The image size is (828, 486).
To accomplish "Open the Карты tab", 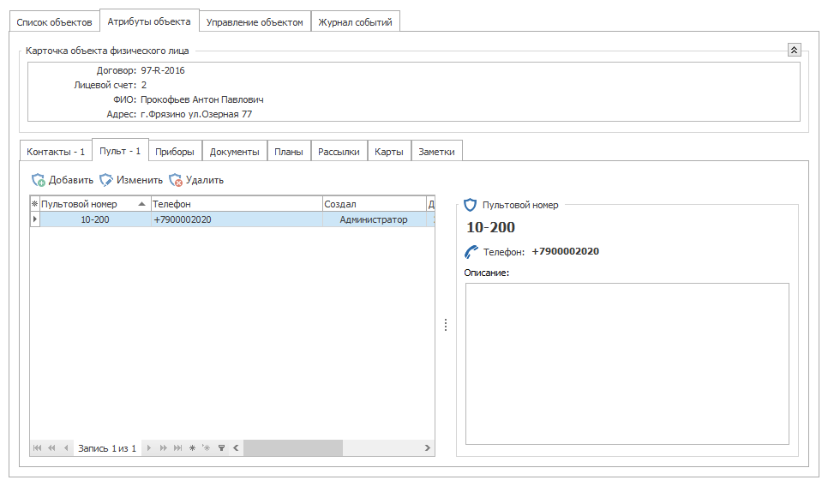I will coord(388,152).
